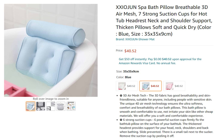Click the flower bullet before 6 strong suction cups
This screenshot has width=215, height=138.
pos(121,120)
